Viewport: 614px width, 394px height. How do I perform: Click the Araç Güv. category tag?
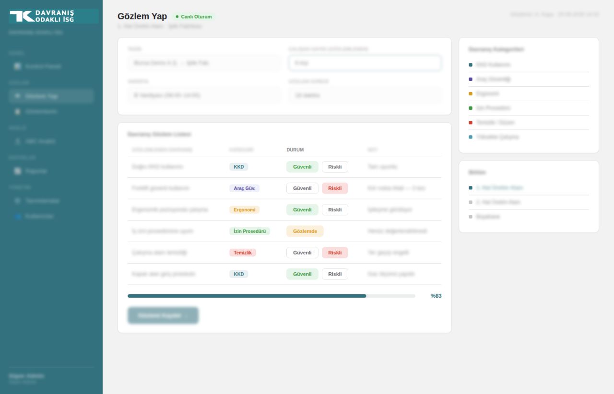244,188
